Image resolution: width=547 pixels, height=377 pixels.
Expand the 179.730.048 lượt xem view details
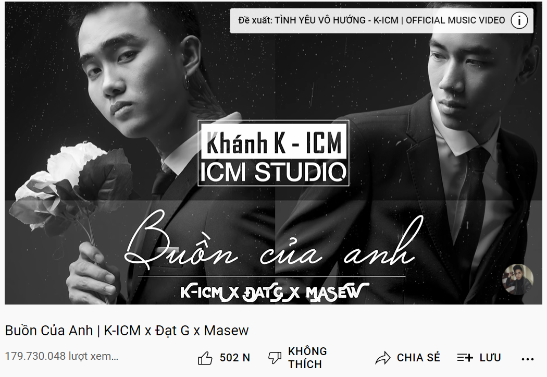[62, 357]
